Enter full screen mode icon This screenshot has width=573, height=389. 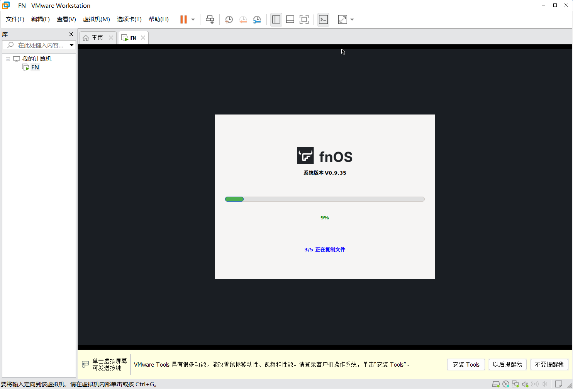click(304, 20)
